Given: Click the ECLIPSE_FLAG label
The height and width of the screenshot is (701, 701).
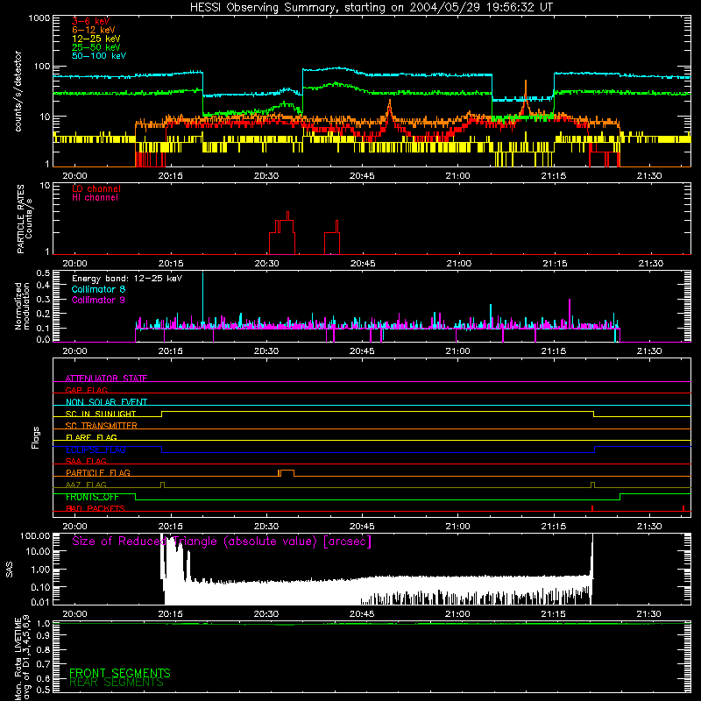Looking at the screenshot, I should pos(96,450).
